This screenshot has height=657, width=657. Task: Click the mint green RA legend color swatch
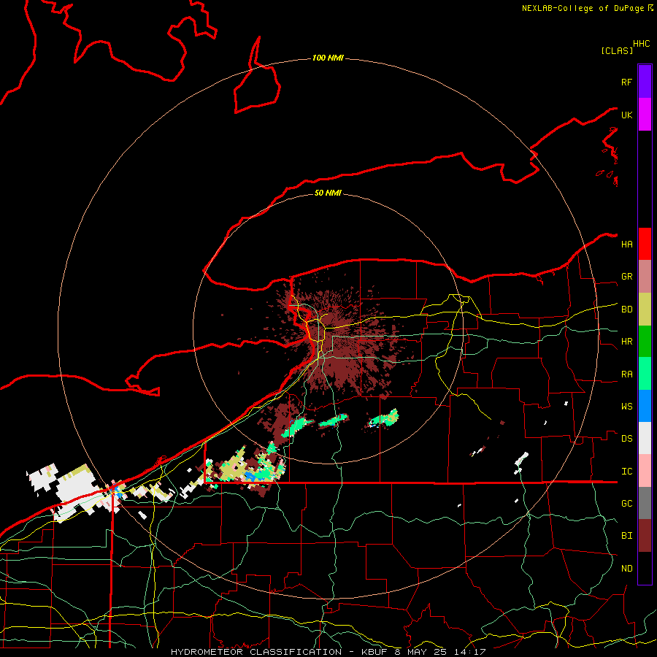645,374
